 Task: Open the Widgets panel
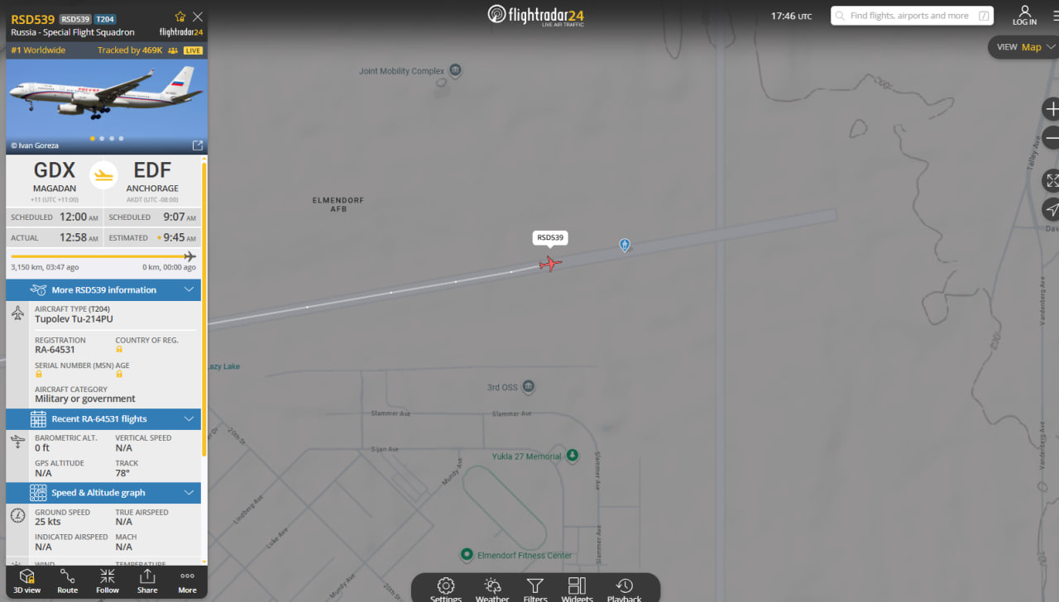[577, 590]
